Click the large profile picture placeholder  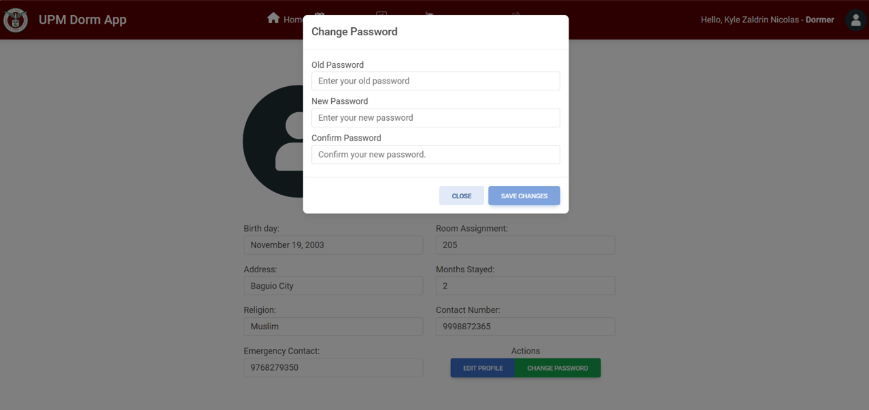(x=273, y=141)
